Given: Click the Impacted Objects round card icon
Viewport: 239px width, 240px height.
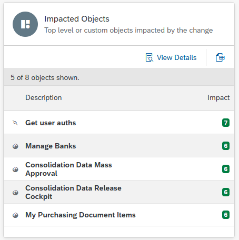Looking at the screenshot, I should pos(25,24).
